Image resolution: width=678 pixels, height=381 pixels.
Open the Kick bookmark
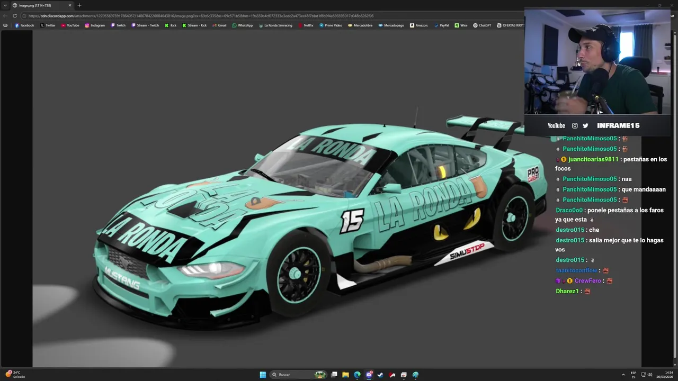coord(171,25)
